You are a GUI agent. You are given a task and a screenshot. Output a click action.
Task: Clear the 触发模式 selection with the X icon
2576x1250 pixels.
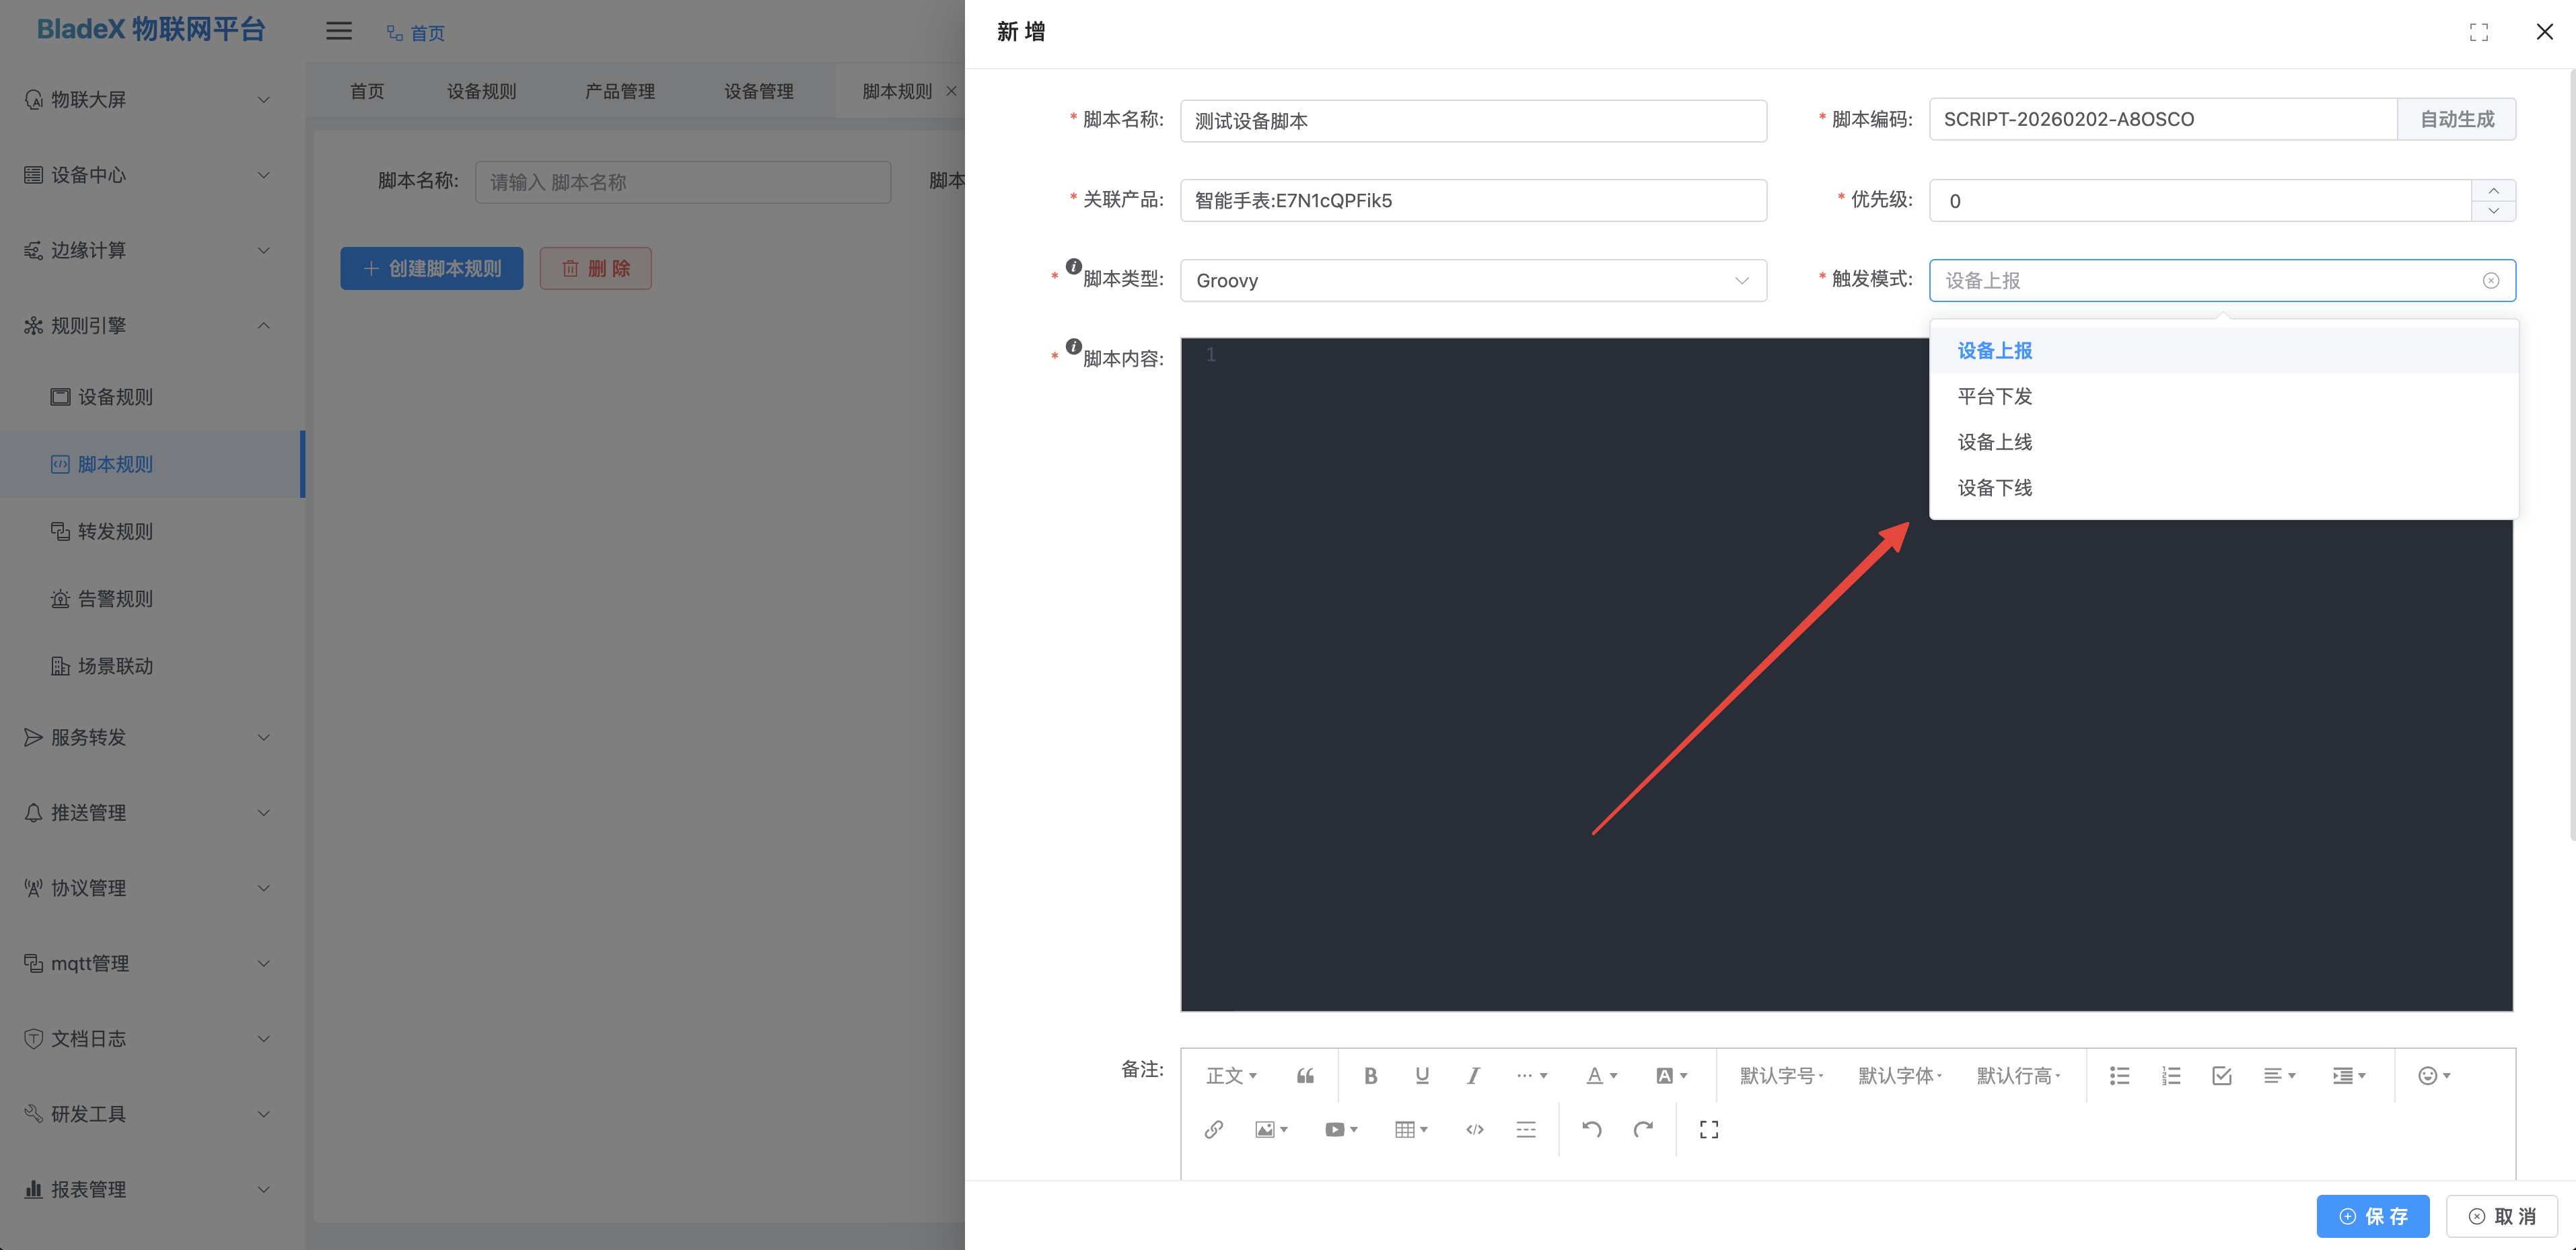(2491, 281)
